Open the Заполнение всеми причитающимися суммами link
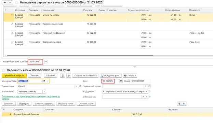Image resolution: width=213 pixels, height=123 pixels. pyautogui.click(x=31, y=97)
